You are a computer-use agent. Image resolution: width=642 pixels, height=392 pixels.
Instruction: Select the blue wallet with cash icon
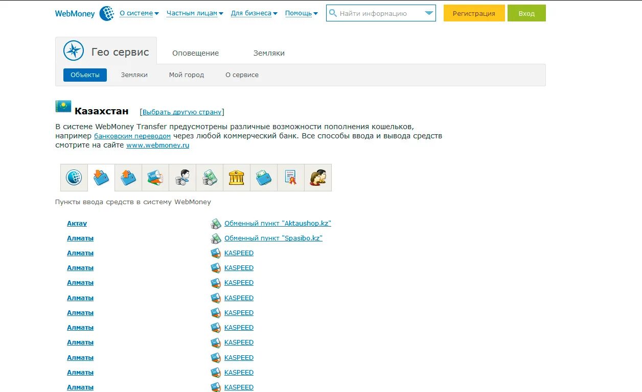tap(264, 178)
